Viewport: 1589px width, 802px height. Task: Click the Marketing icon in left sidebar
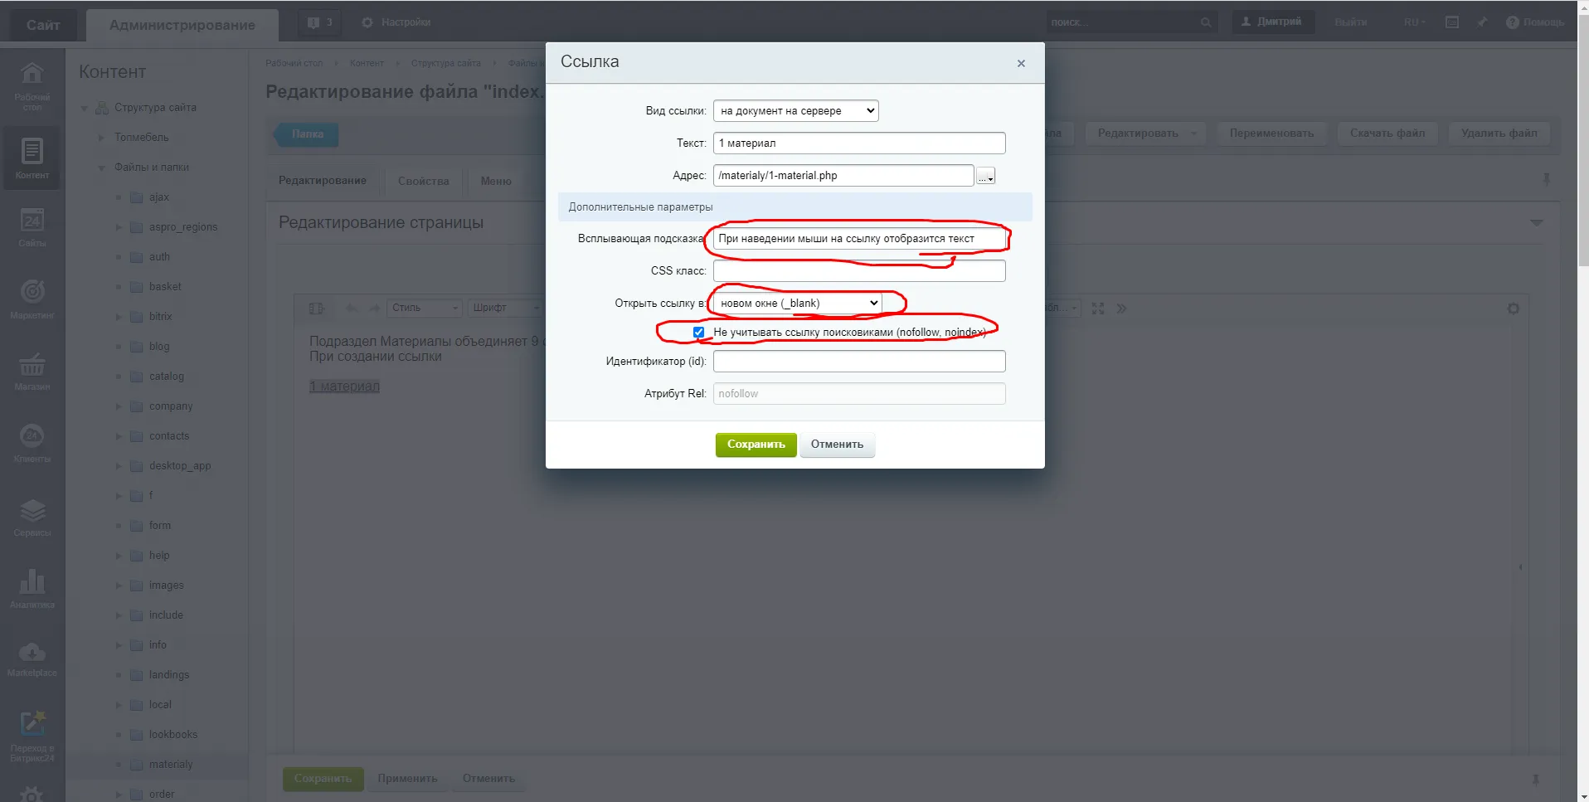(x=32, y=293)
